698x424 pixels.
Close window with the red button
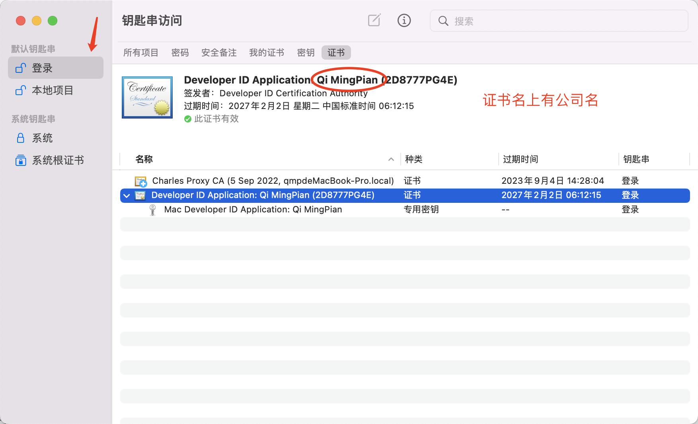coord(21,21)
